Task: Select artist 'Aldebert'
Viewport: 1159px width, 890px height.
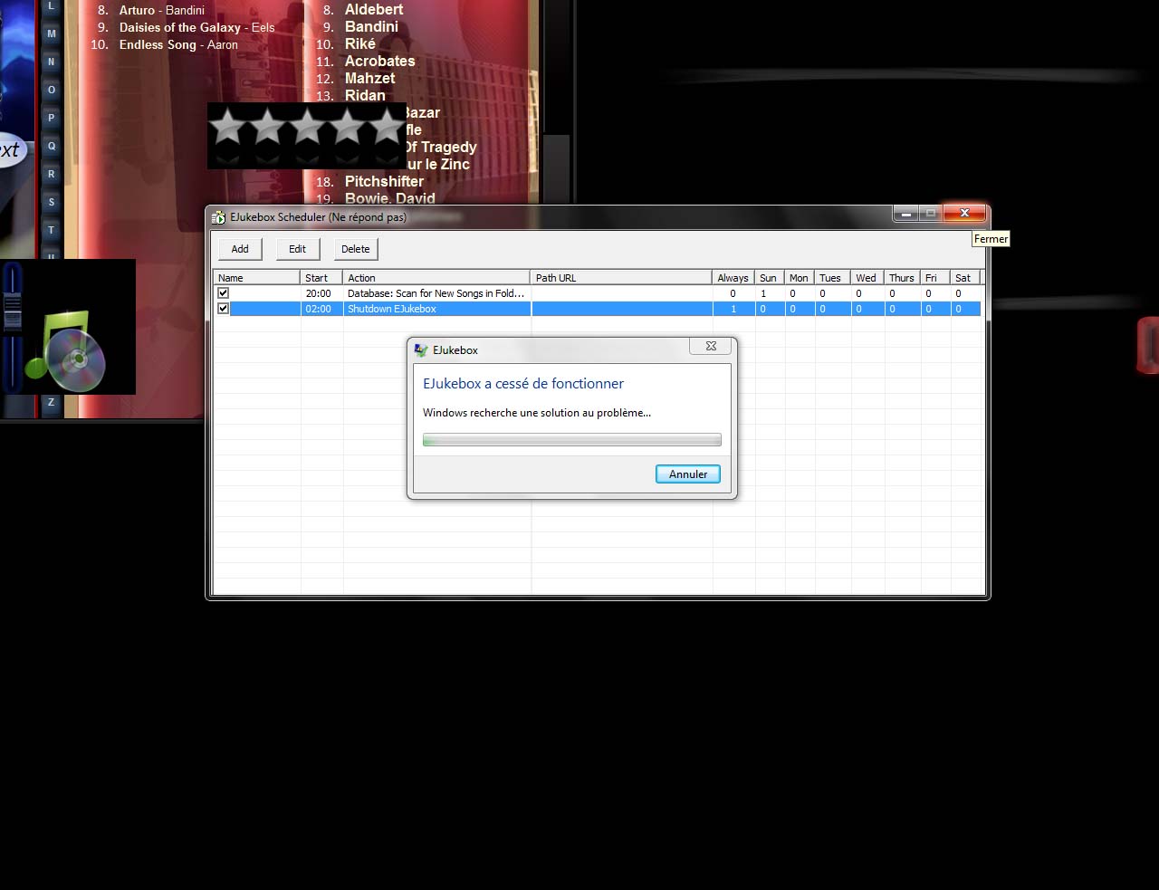Action: point(374,9)
